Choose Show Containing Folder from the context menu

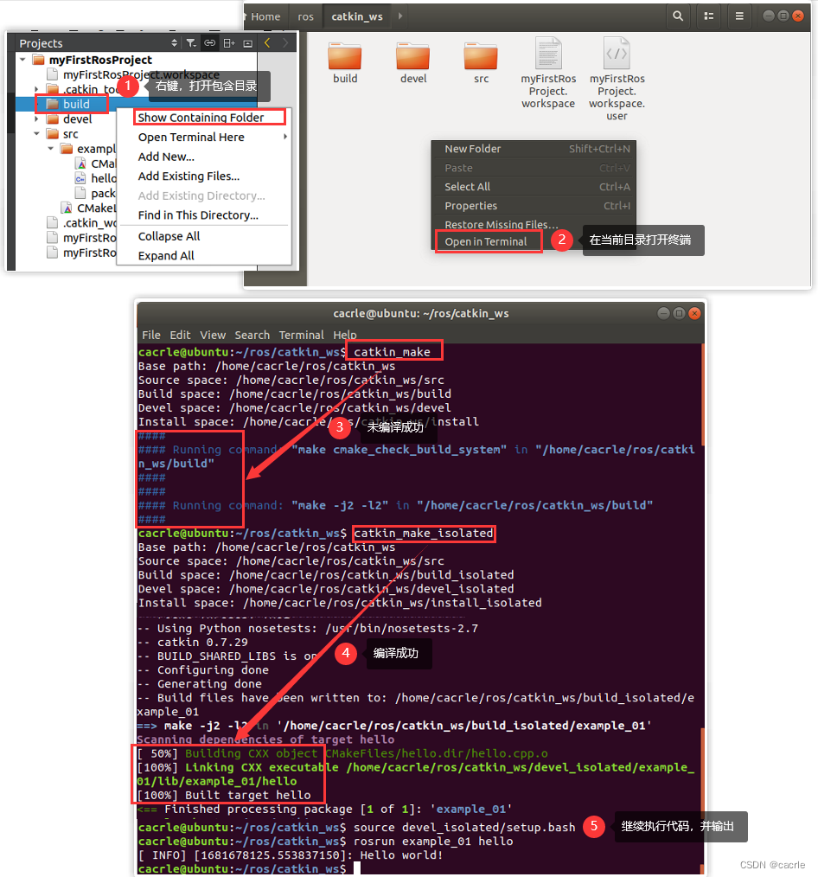(208, 118)
